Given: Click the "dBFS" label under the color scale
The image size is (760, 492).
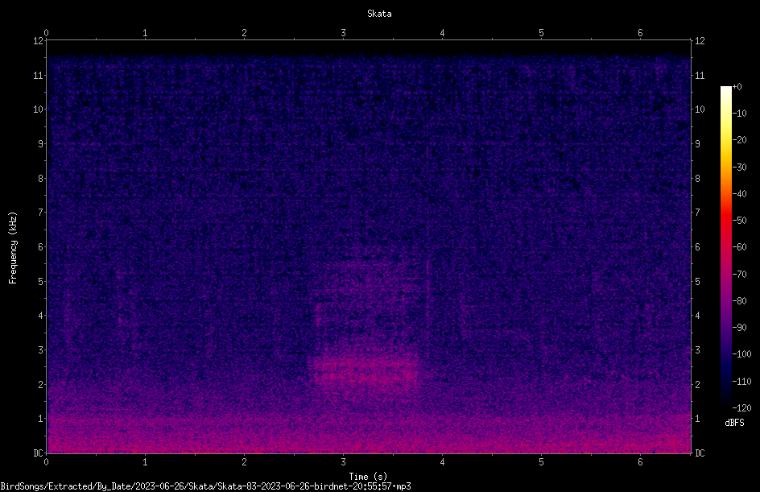Looking at the screenshot, I should tap(734, 423).
